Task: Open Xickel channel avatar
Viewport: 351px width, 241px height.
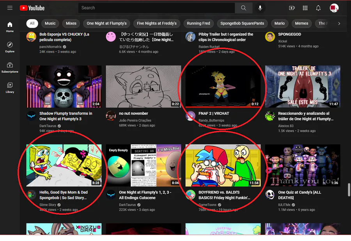Action: point(270,37)
